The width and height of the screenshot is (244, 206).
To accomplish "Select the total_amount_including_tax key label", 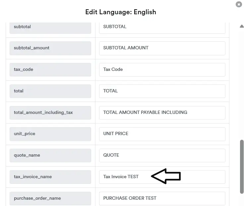I will click(x=50, y=113).
